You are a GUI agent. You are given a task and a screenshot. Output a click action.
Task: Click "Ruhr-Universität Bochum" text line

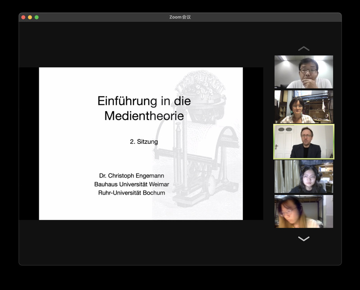(x=132, y=192)
